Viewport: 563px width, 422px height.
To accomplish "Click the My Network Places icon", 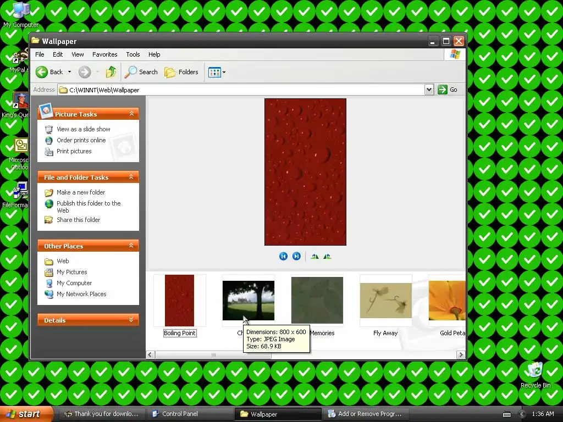I will point(49,295).
